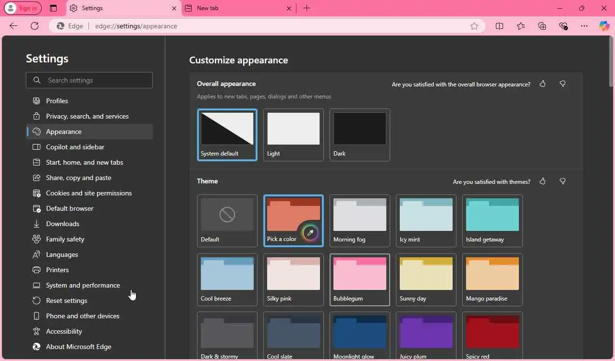Viewport: 615px width, 361px height.
Task: Open Collections icon in toolbar
Action: (542, 26)
